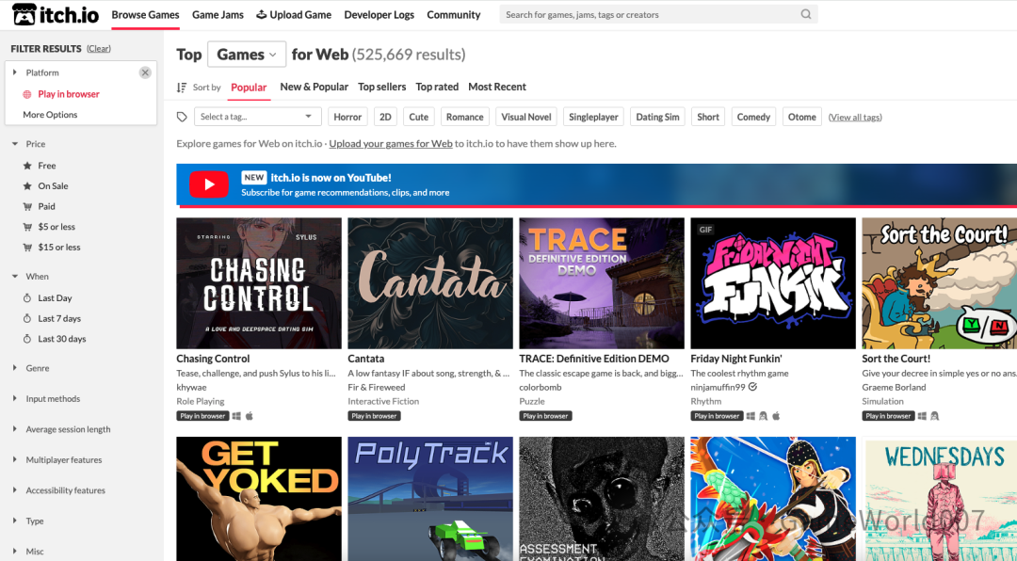Click the Upload Game cloud icon
This screenshot has width=1017, height=561.
(x=262, y=14)
